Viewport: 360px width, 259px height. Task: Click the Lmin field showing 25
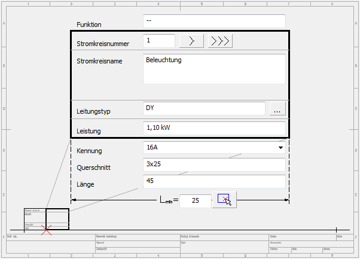click(x=196, y=201)
